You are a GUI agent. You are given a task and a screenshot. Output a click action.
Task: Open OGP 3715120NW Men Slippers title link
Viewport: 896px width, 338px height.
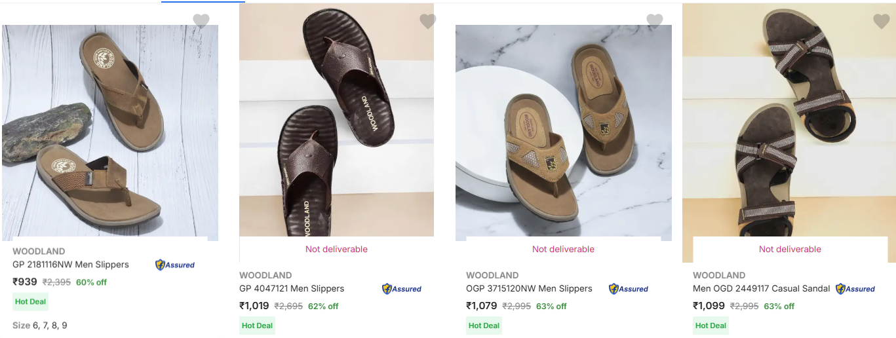pos(529,288)
